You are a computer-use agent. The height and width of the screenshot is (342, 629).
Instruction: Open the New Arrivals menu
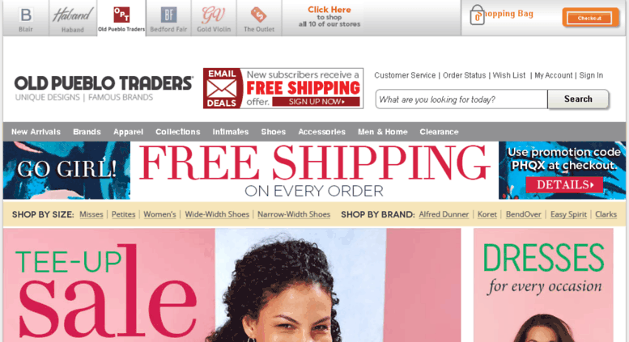[x=36, y=132]
